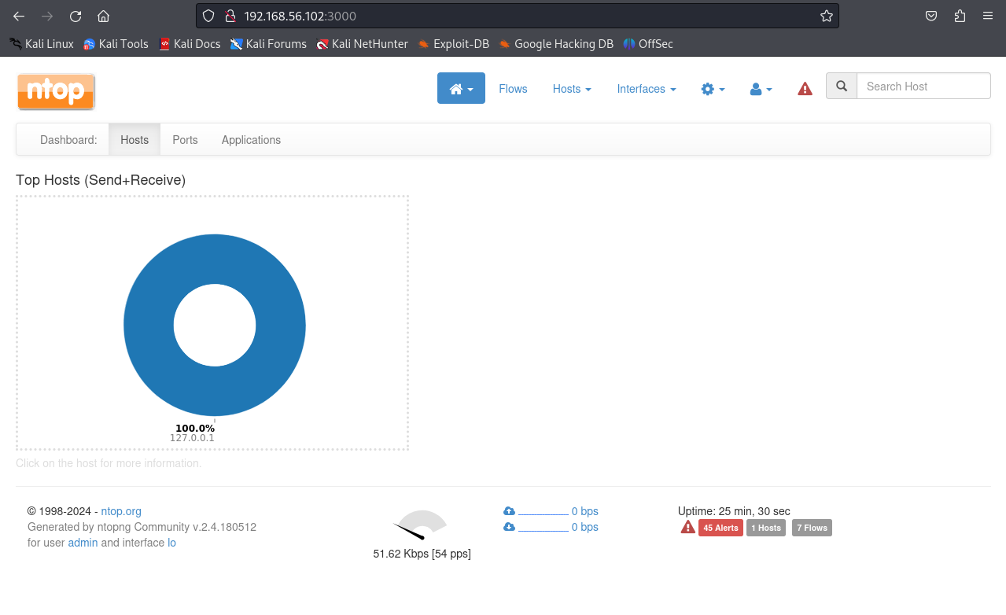Viewport: 1006px width, 615px height.
Task: Open the home dashboard dropdown button
Action: (461, 89)
